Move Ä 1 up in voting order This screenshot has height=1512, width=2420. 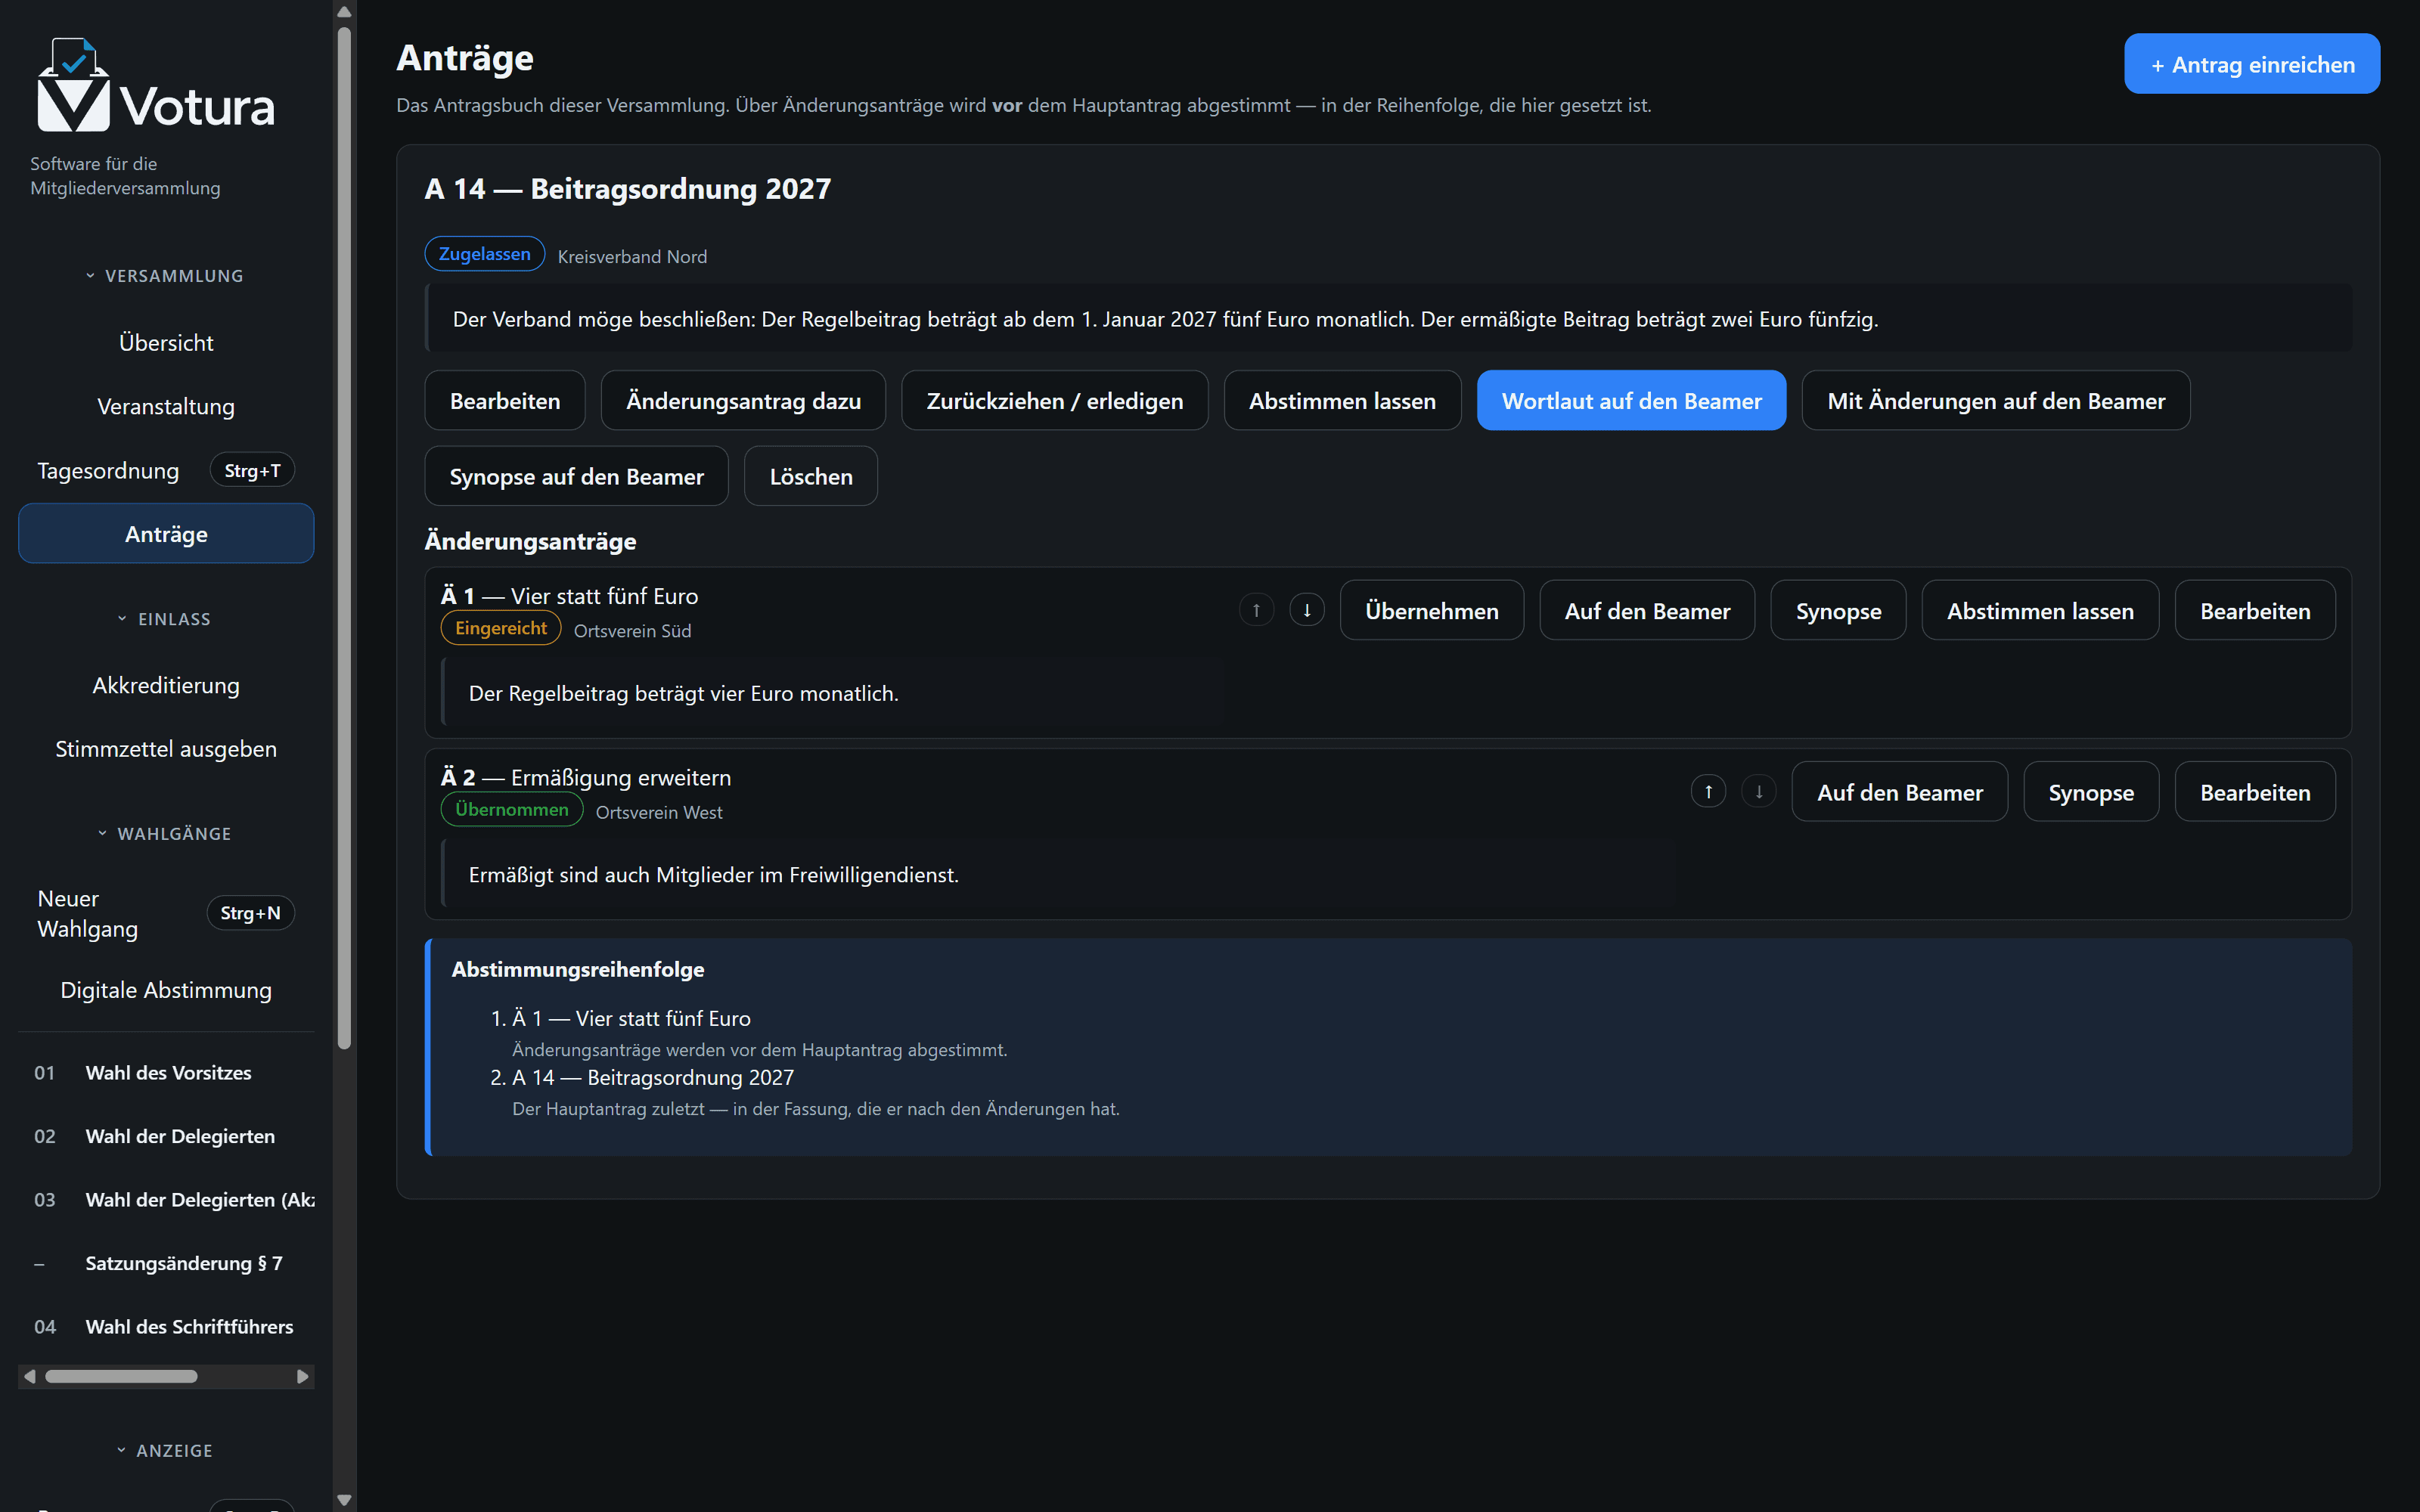1256,610
